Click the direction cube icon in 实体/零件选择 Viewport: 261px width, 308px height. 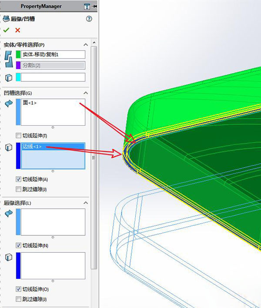(x=8, y=77)
